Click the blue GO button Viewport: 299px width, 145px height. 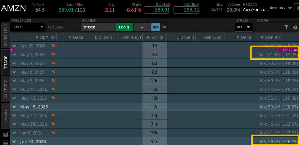tap(155, 27)
